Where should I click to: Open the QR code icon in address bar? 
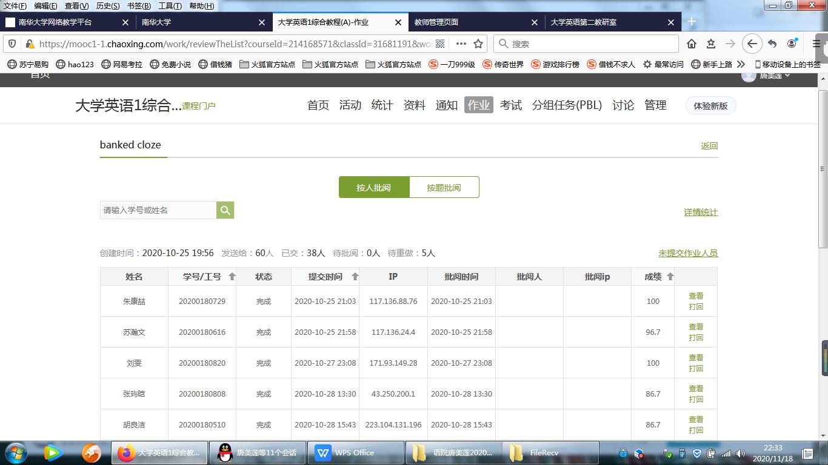coord(440,44)
